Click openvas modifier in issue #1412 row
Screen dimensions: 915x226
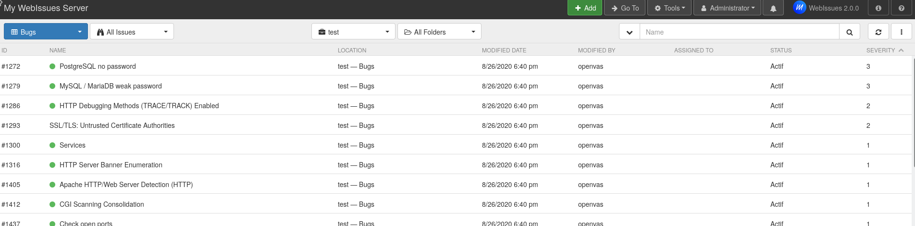point(591,204)
